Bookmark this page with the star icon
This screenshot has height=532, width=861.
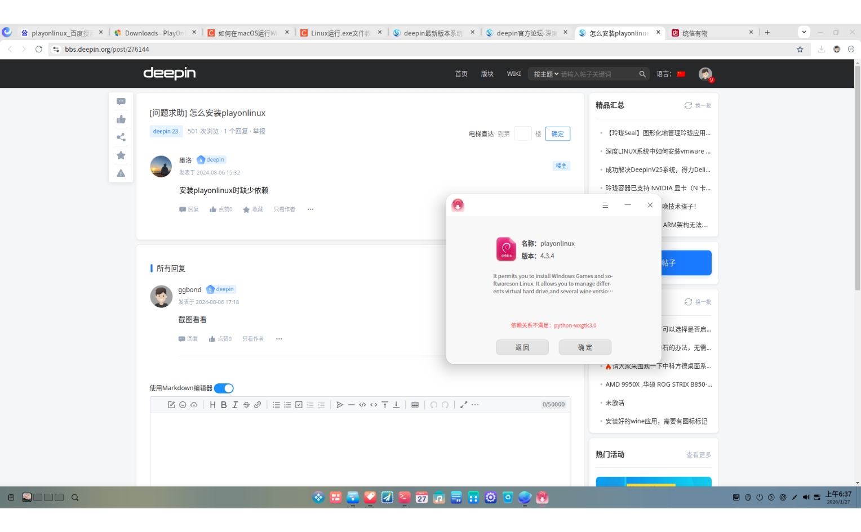pos(800,50)
